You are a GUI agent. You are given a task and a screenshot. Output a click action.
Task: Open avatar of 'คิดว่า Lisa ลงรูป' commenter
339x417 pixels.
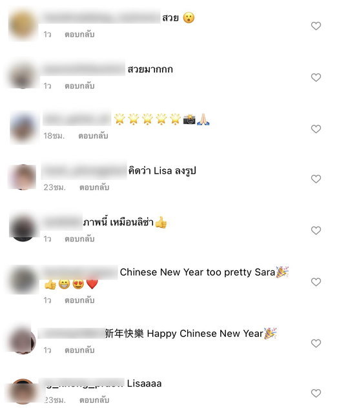point(23,177)
